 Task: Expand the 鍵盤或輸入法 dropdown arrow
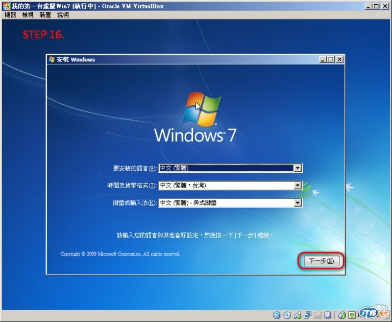coord(297,203)
